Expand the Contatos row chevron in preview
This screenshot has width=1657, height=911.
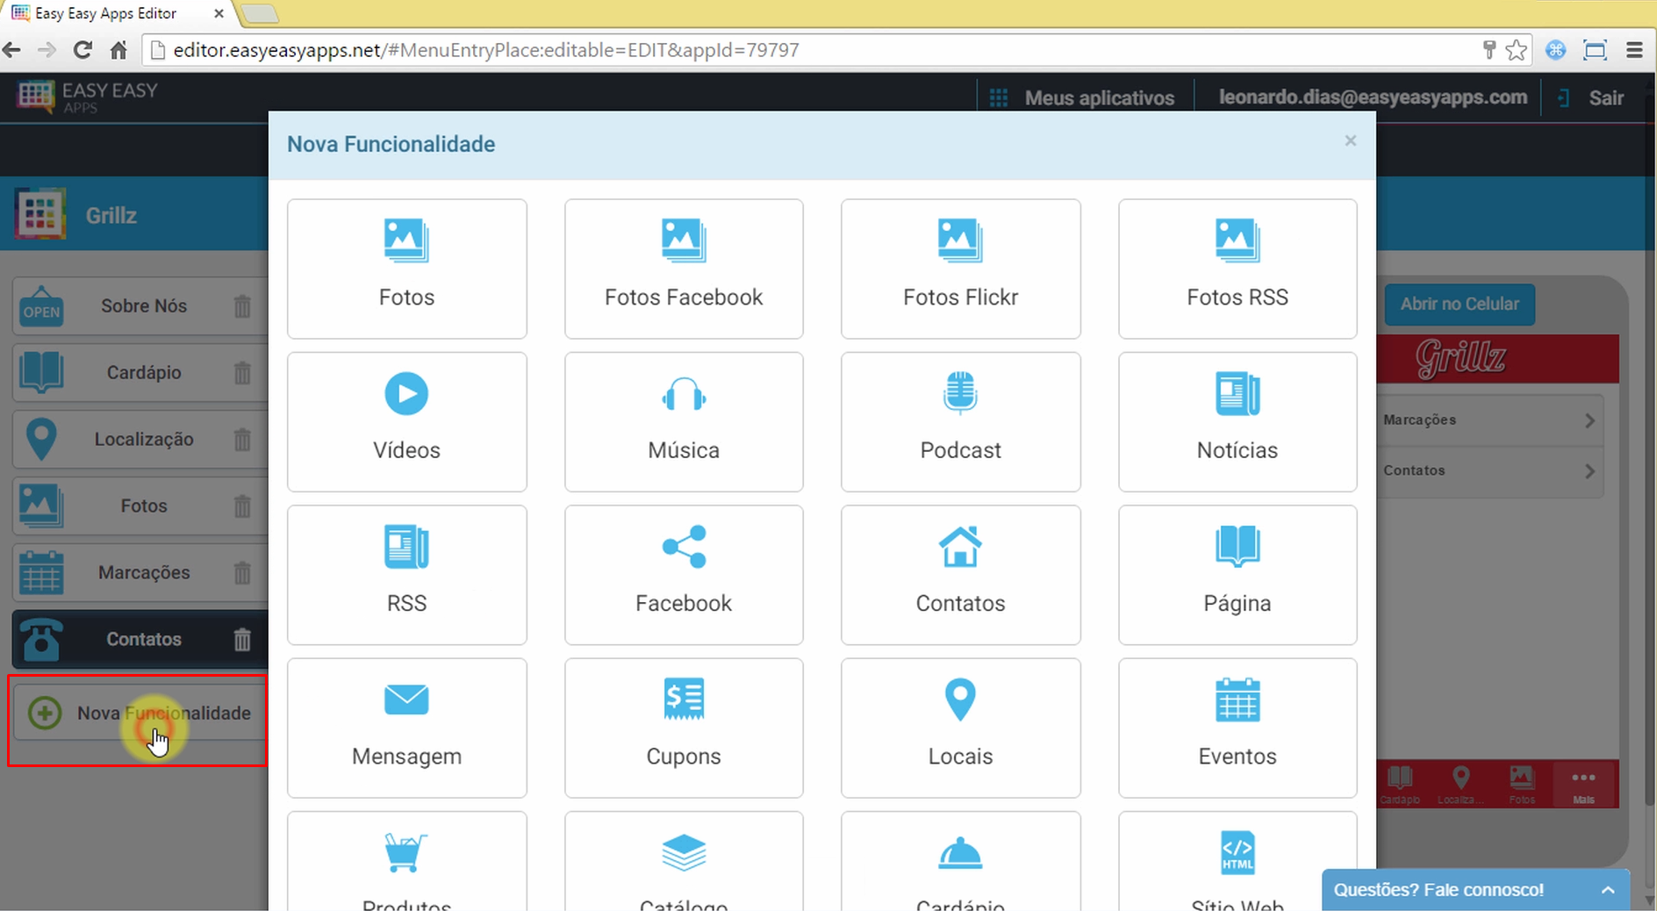(x=1589, y=471)
